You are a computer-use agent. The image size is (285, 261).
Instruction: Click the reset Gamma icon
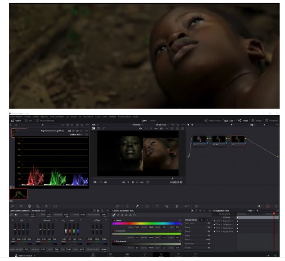coord(56,221)
